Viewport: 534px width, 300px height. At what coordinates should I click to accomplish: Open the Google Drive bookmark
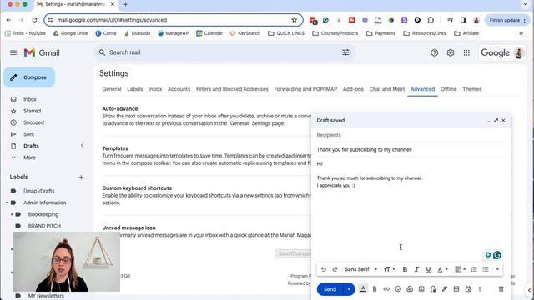(71, 33)
